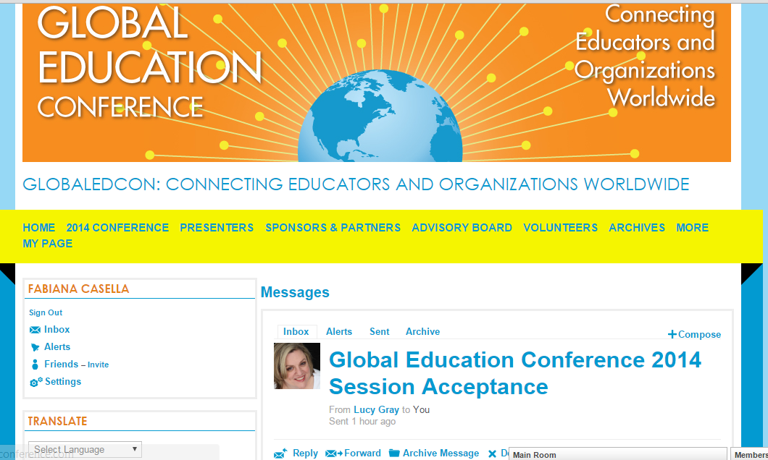
Task: Click the Alerts icon in sidebar
Action: coord(35,347)
